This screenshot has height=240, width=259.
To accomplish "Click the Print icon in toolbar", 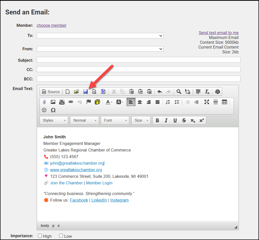I will [217, 92].
